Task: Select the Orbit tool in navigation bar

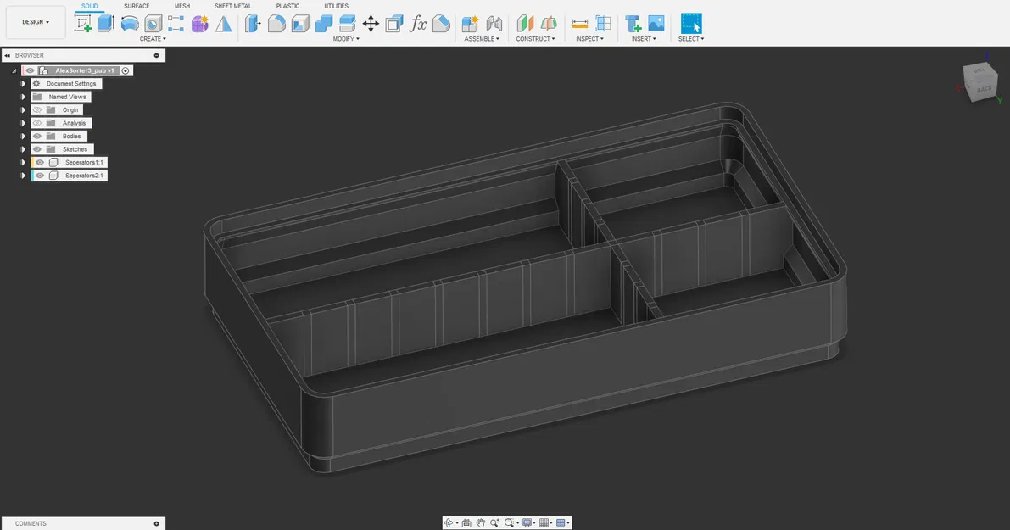Action: click(x=449, y=522)
